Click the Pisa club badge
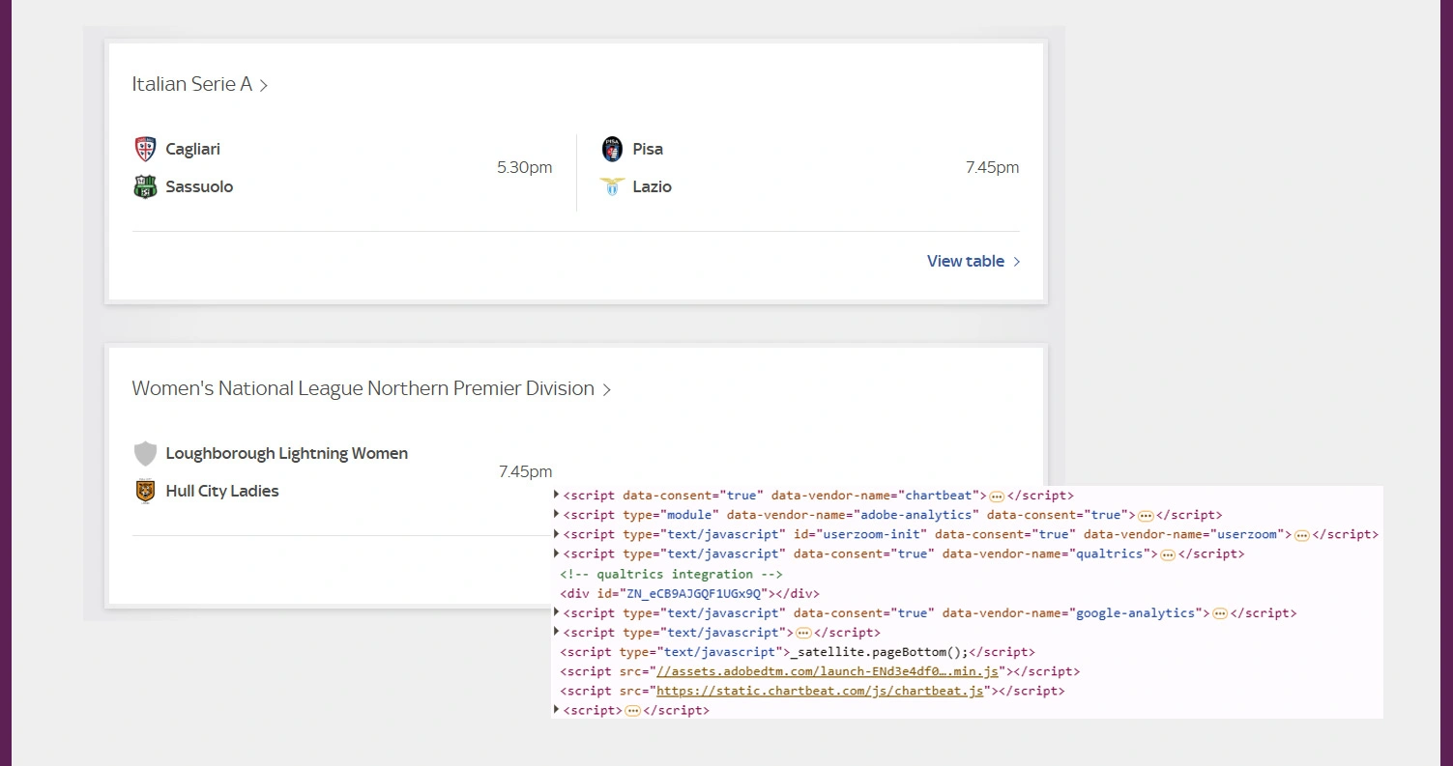The height and width of the screenshot is (766, 1453). [612, 149]
